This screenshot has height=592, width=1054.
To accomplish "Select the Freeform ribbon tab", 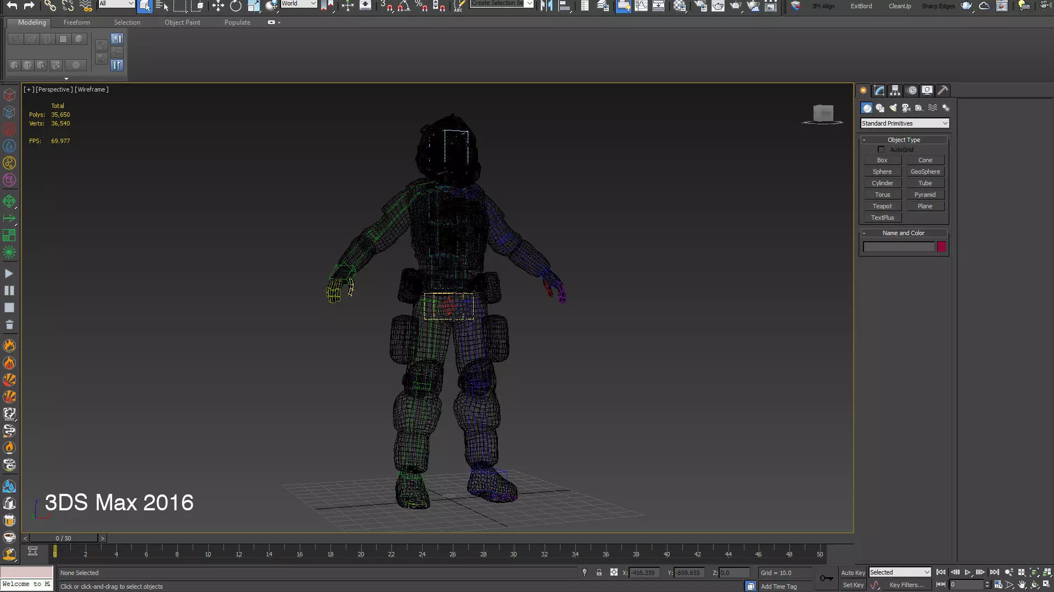I will [76, 22].
